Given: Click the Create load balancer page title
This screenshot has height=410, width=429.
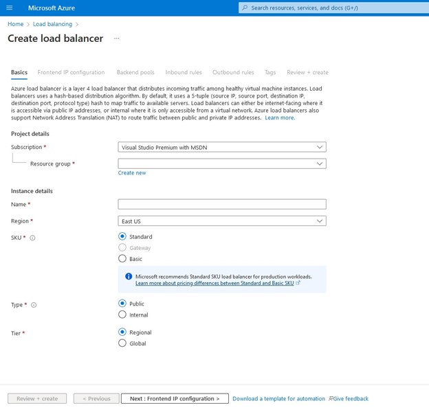Looking at the screenshot, I should [55, 38].
